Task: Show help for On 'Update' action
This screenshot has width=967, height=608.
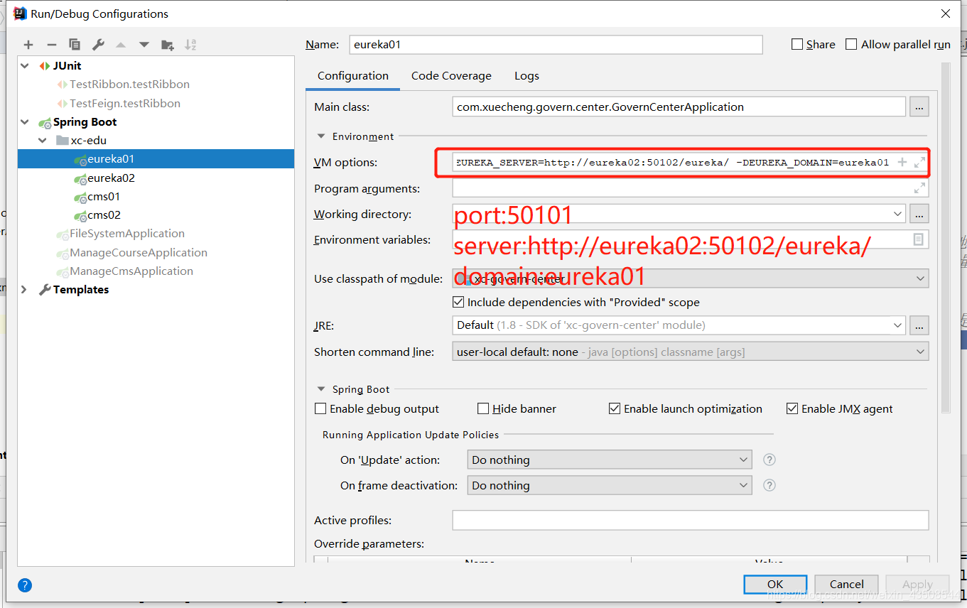Action: coord(769,460)
